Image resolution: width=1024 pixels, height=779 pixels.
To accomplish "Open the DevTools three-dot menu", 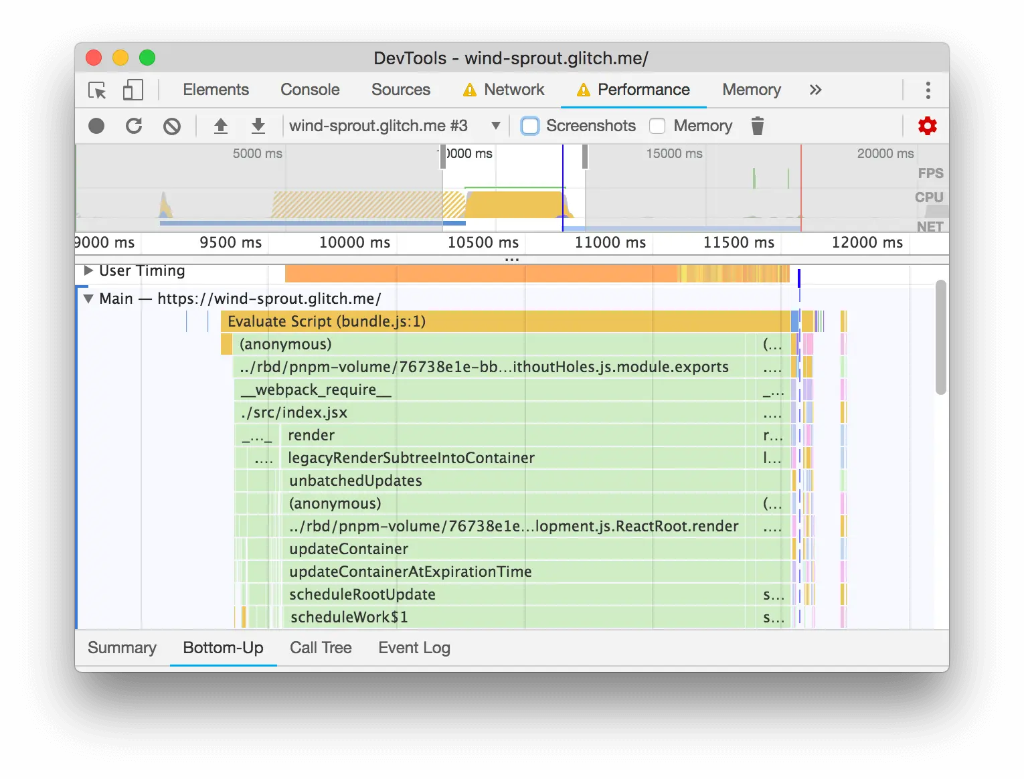I will 928,90.
